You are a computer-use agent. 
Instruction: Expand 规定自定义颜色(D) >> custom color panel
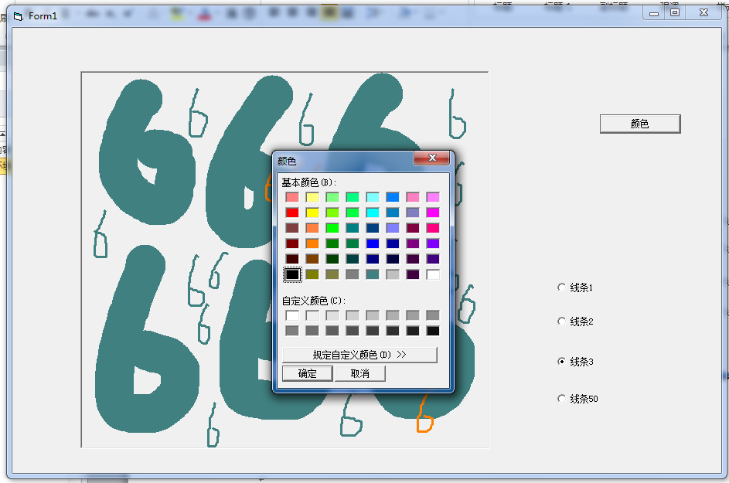360,355
